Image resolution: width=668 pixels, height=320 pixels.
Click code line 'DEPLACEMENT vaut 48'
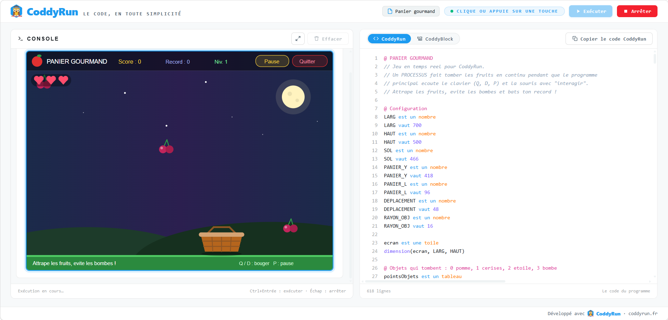pyautogui.click(x=411, y=209)
